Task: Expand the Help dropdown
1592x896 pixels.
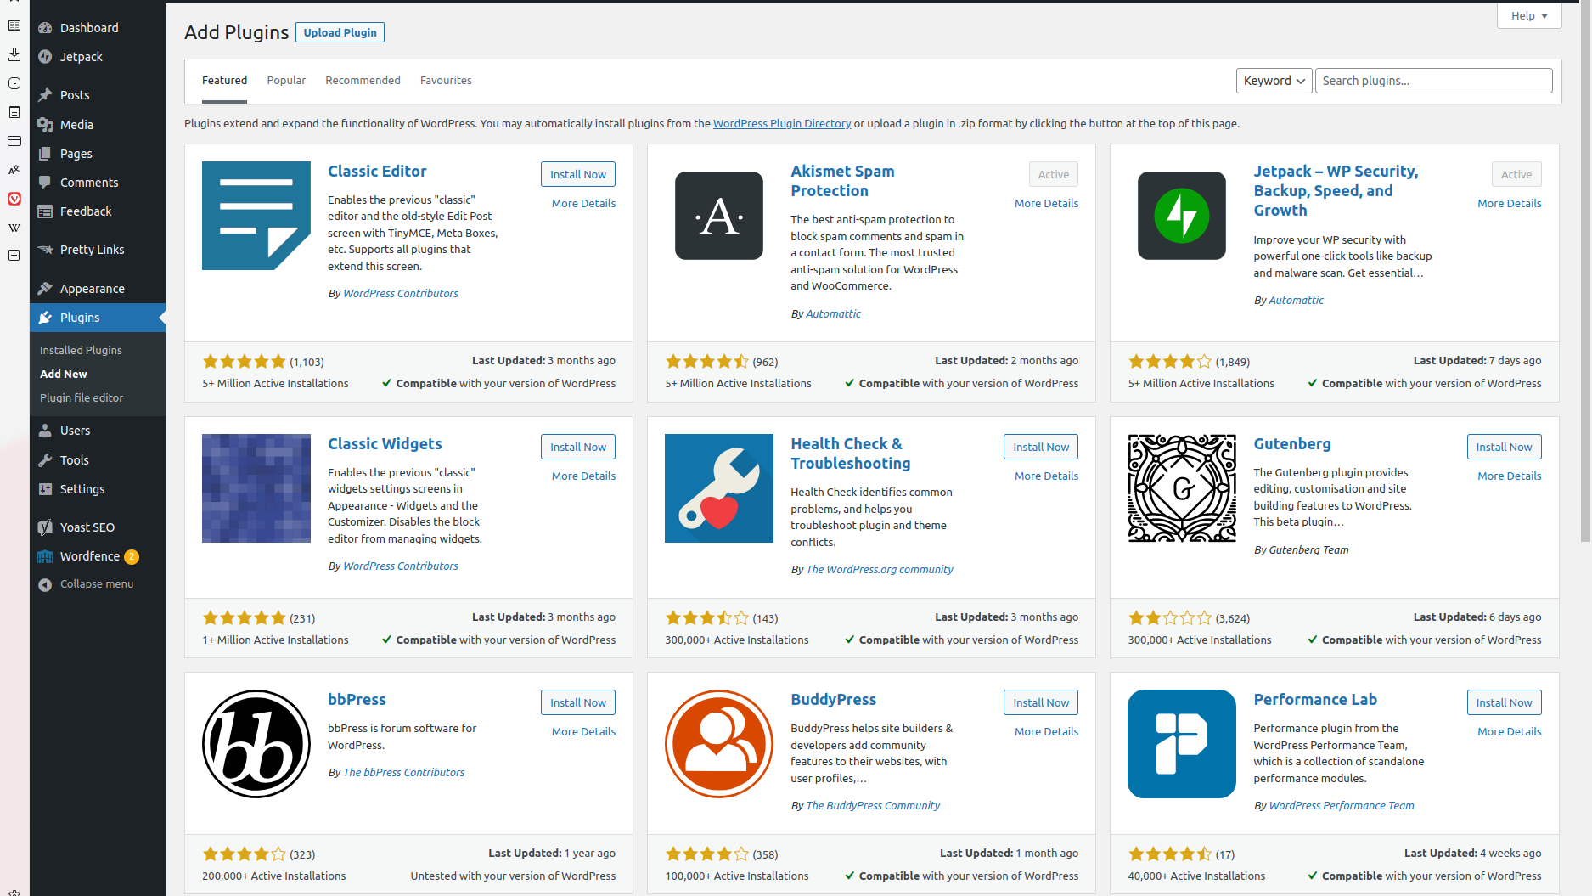Action: pyautogui.click(x=1529, y=15)
